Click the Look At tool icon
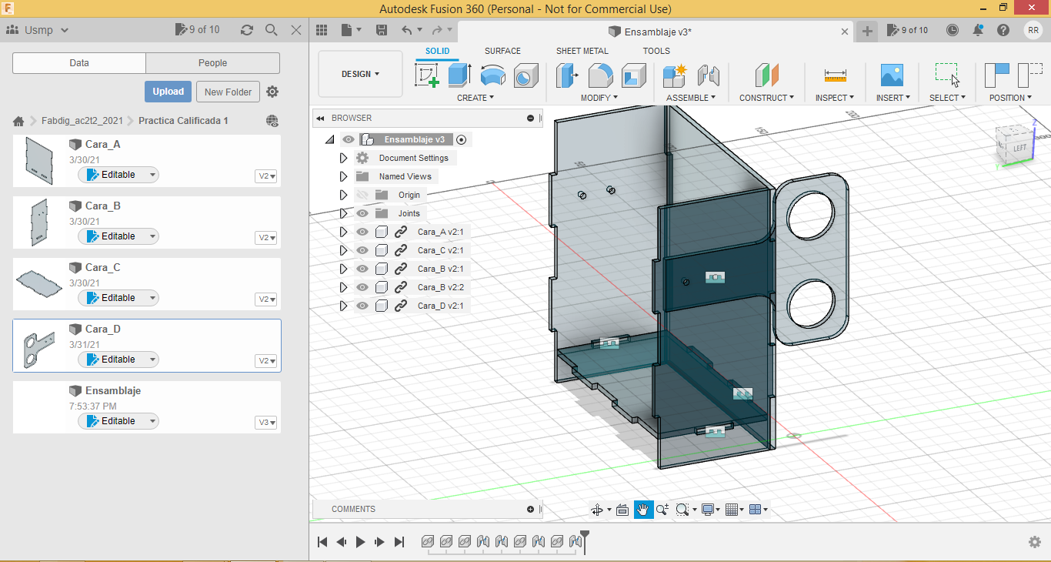The image size is (1051, 562). click(622, 510)
